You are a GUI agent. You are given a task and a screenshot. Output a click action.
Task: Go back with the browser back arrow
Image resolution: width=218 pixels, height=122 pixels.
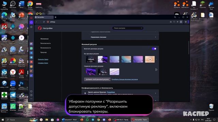[36, 22]
